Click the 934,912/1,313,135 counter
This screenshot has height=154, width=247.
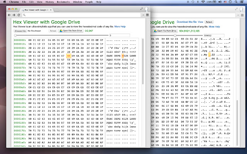189,31
